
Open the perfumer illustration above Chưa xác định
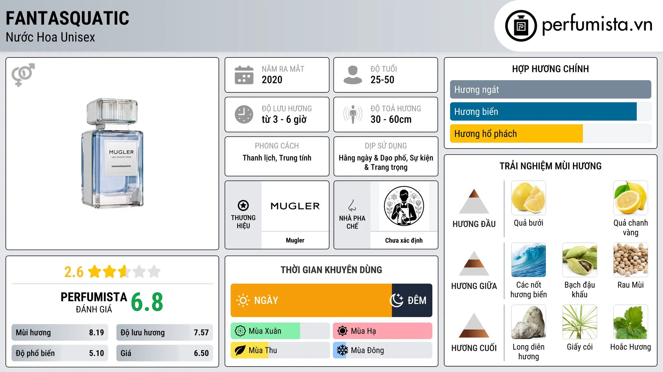404,206
